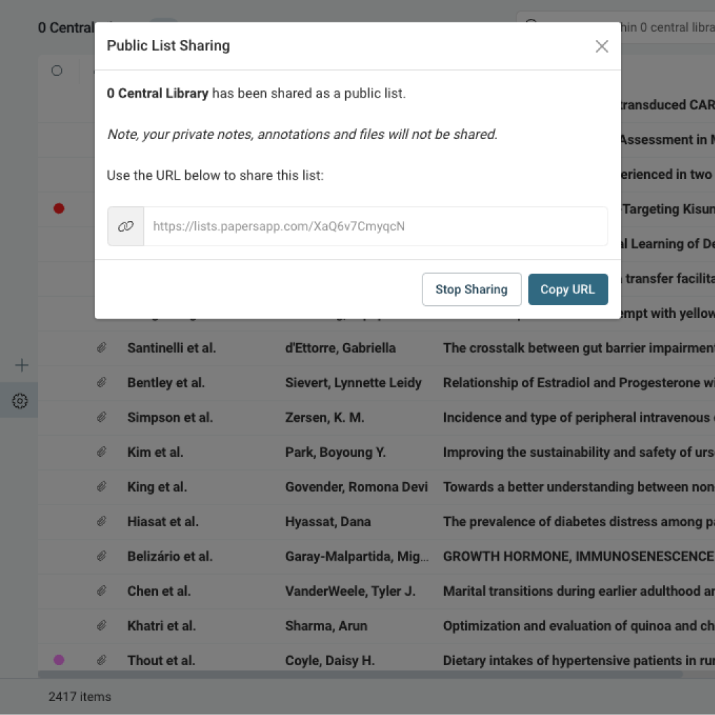Click the paperclip icon beside Thout et al.
This screenshot has height=715, width=715.
tap(102, 660)
